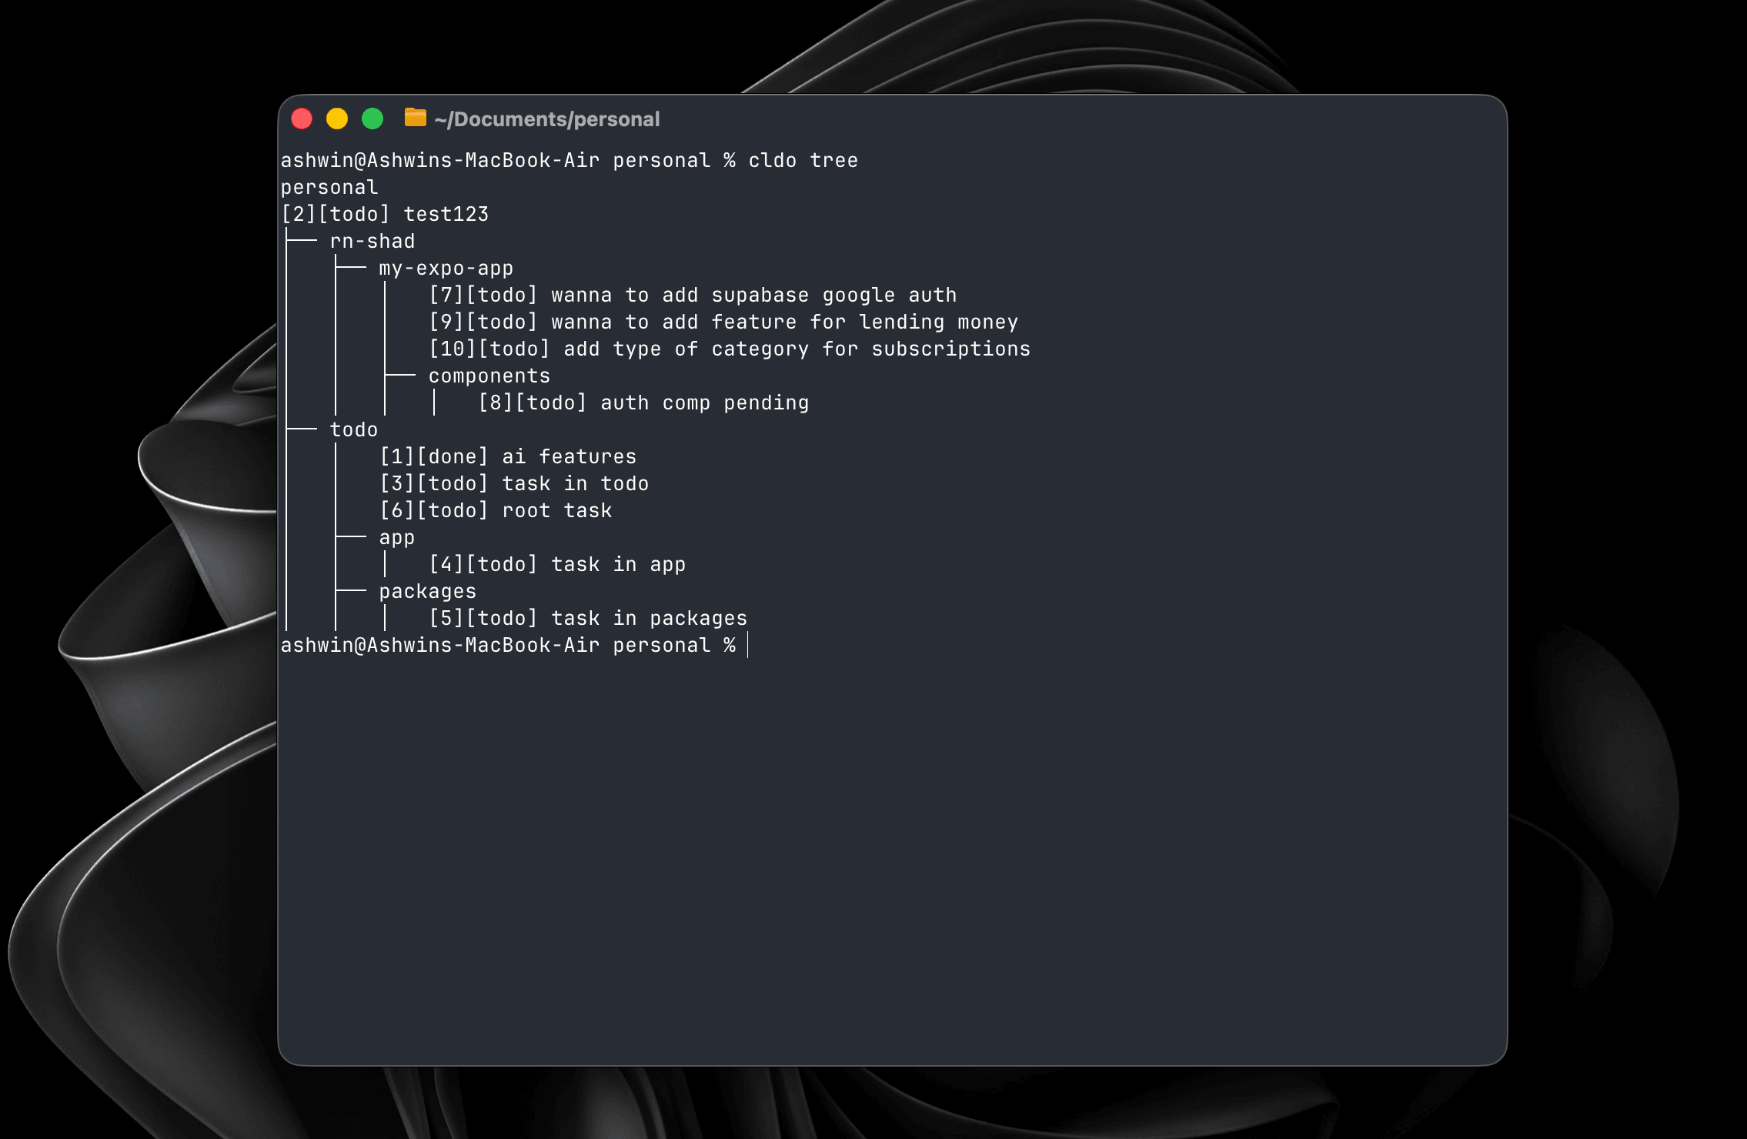The image size is (1747, 1139).
Task: Click the todo folder entry
Action: (354, 430)
